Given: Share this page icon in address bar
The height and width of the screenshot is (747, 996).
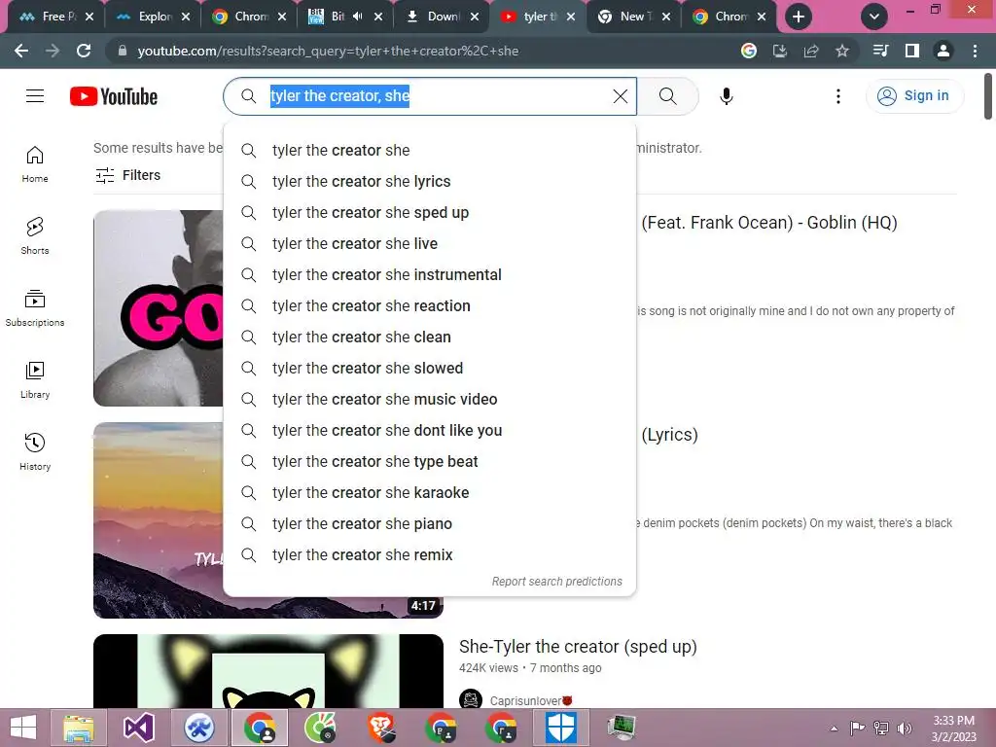Looking at the screenshot, I should 811,51.
